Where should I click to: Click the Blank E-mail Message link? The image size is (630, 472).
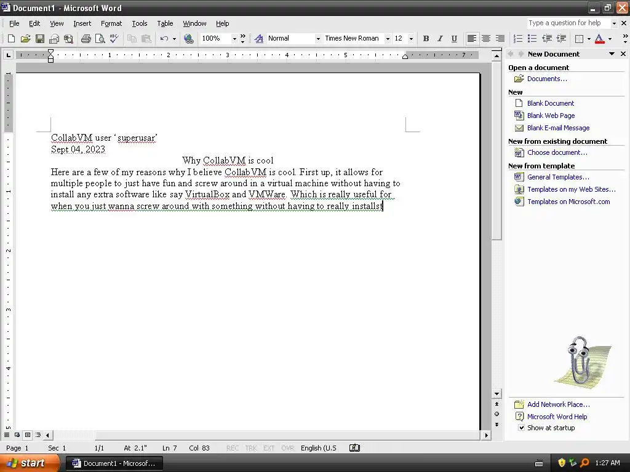pyautogui.click(x=558, y=128)
